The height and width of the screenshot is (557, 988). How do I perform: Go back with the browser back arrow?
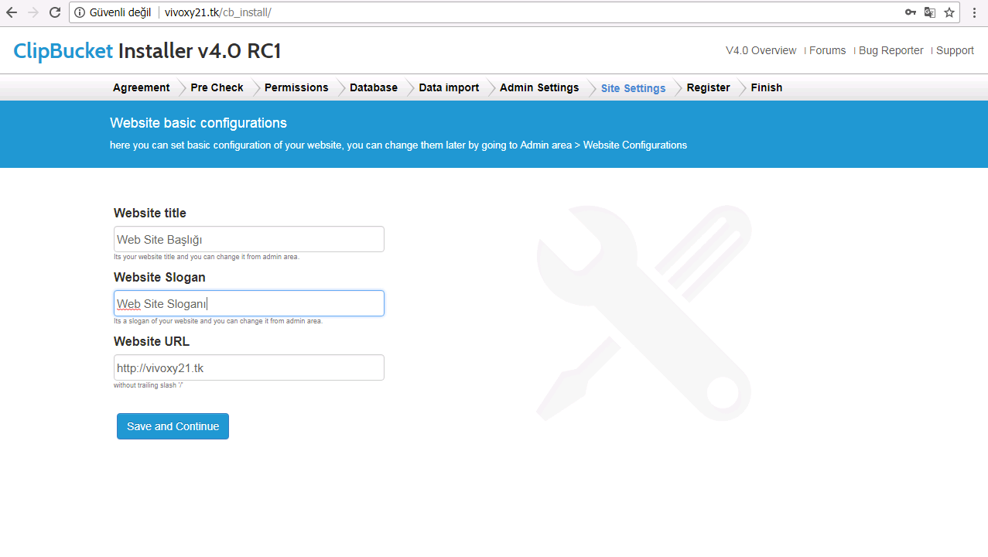click(12, 12)
